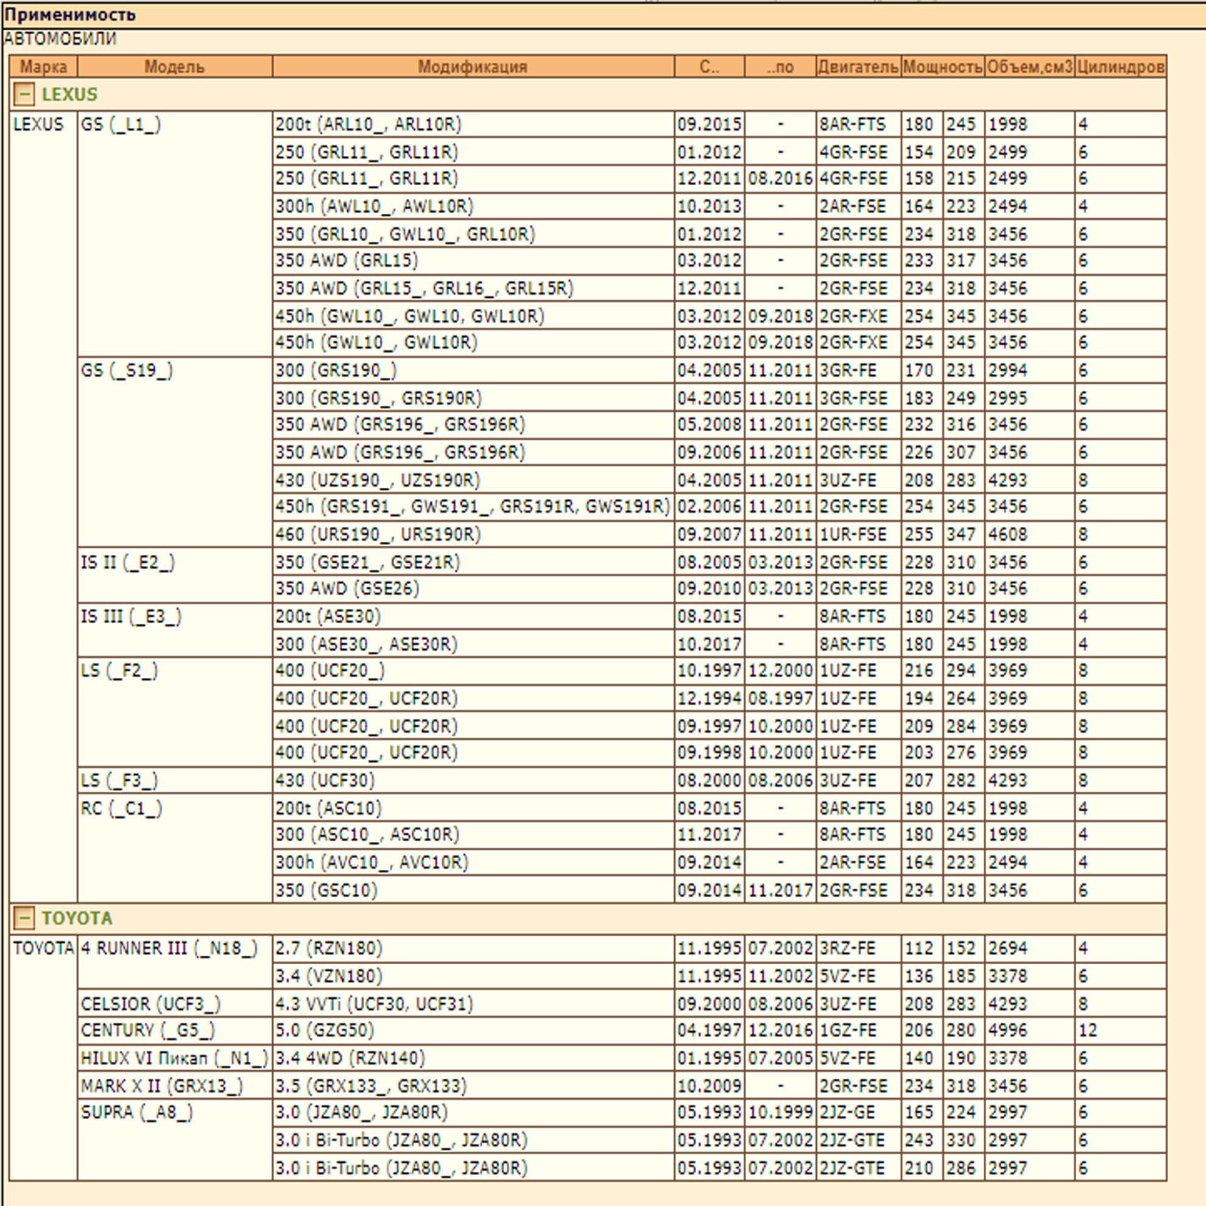The width and height of the screenshot is (1206, 1206).
Task: Click the SUPRA (_A8_) model cell
Action: tap(136, 1112)
